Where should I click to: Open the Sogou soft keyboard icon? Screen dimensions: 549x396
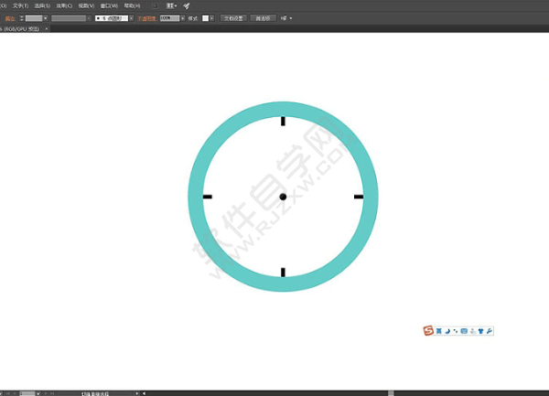point(464,331)
